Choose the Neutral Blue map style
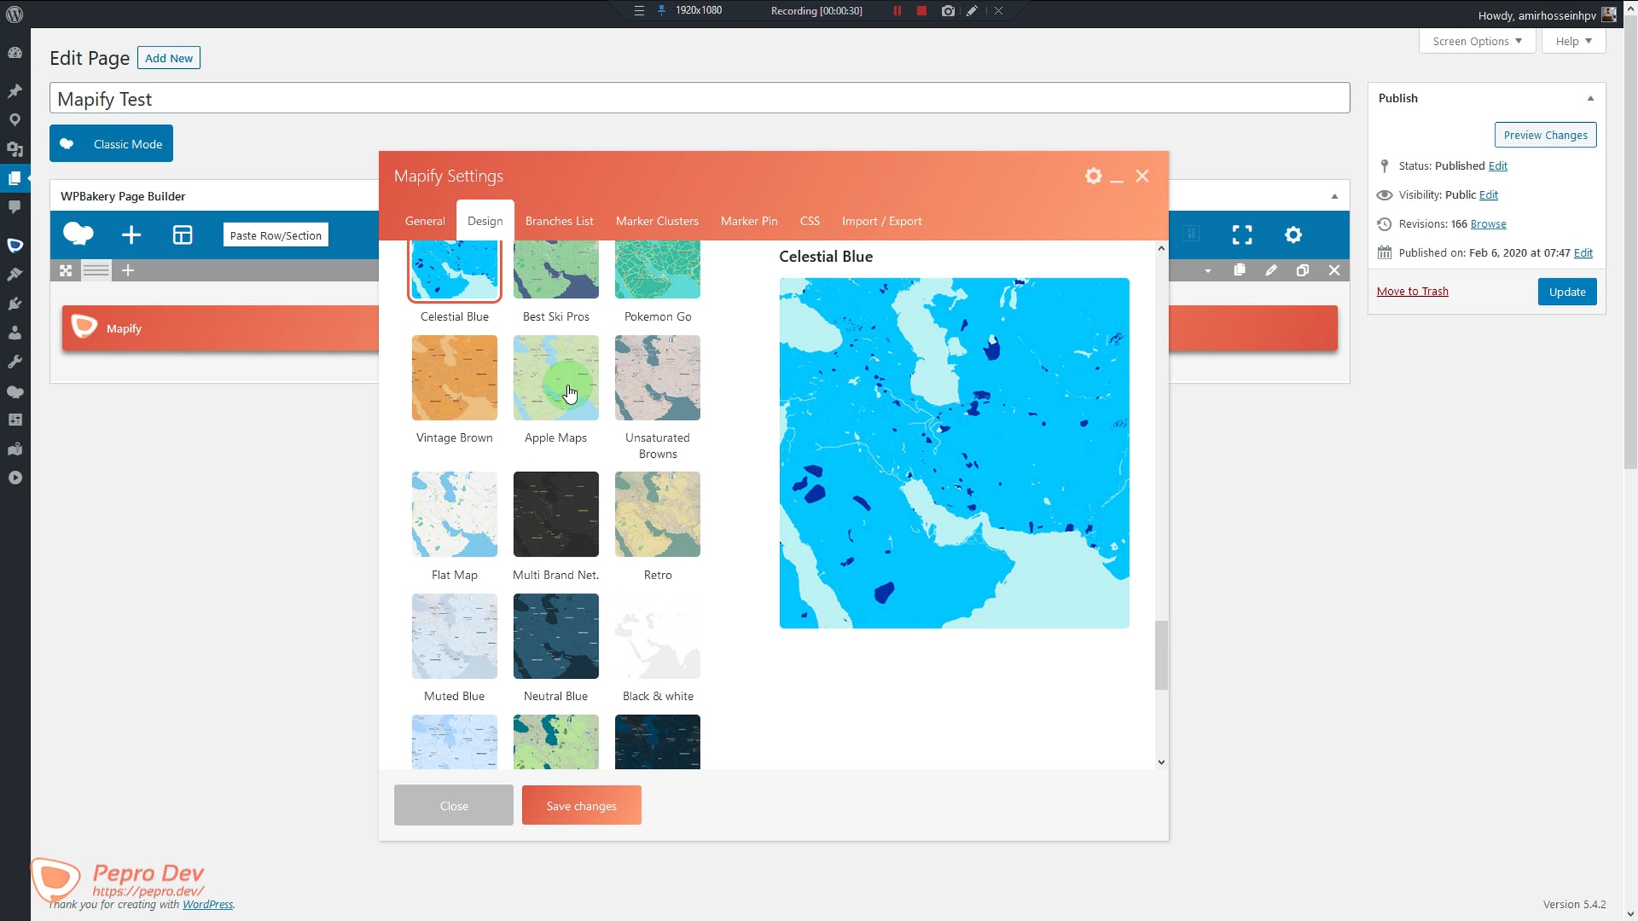The image size is (1638, 921). [x=556, y=636]
